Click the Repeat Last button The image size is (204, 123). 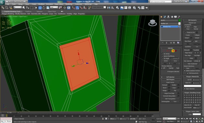tap(192, 23)
